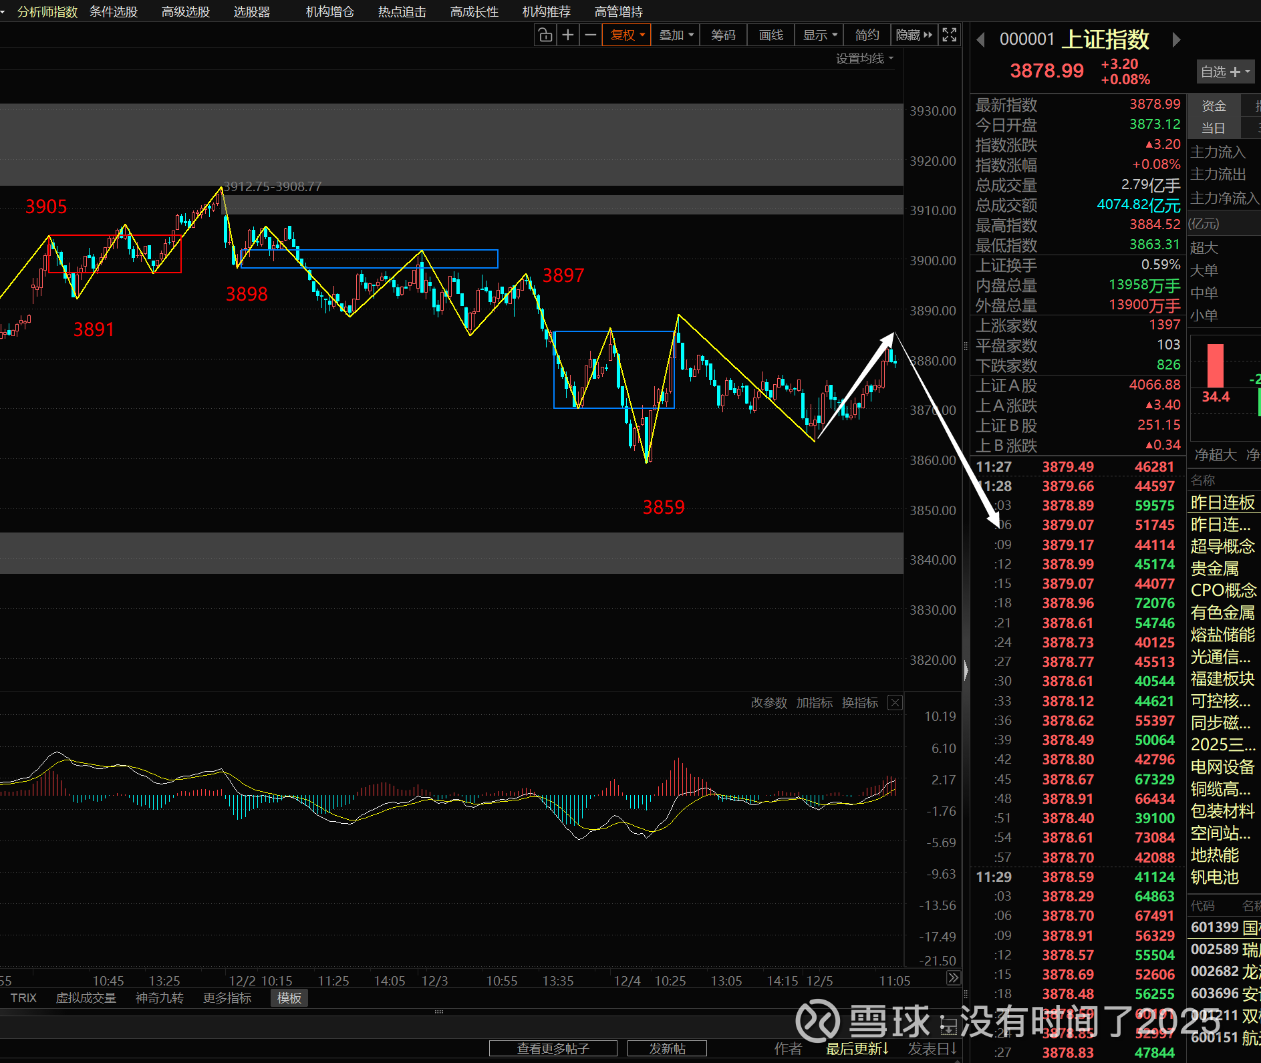Image resolution: width=1261 pixels, height=1063 pixels.
Task: Click the chart lock icon
Action: (545, 35)
